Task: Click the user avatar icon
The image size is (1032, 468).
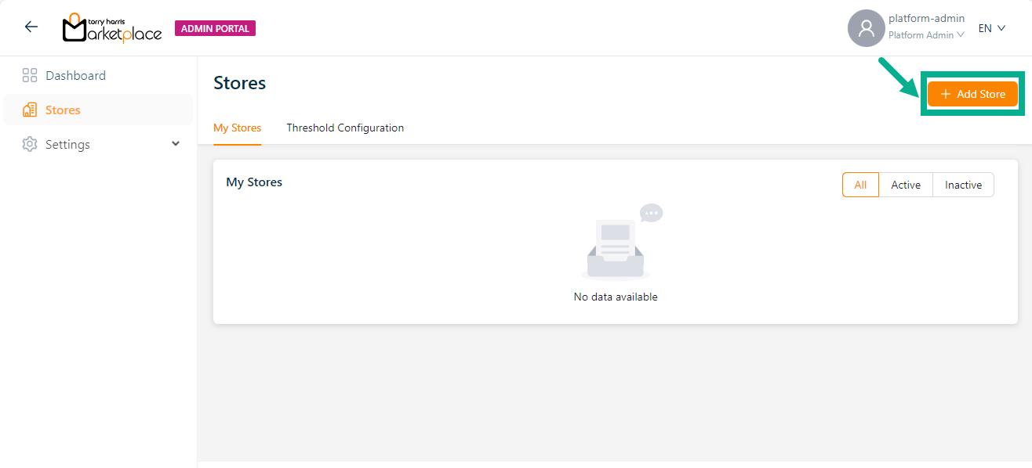Action: coord(866,28)
